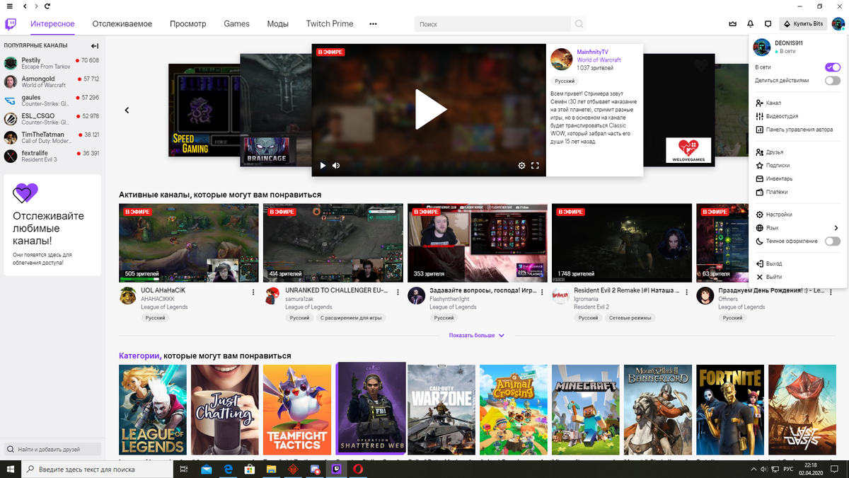
Task: Click the Twitch logo icon
Action: (x=11, y=24)
